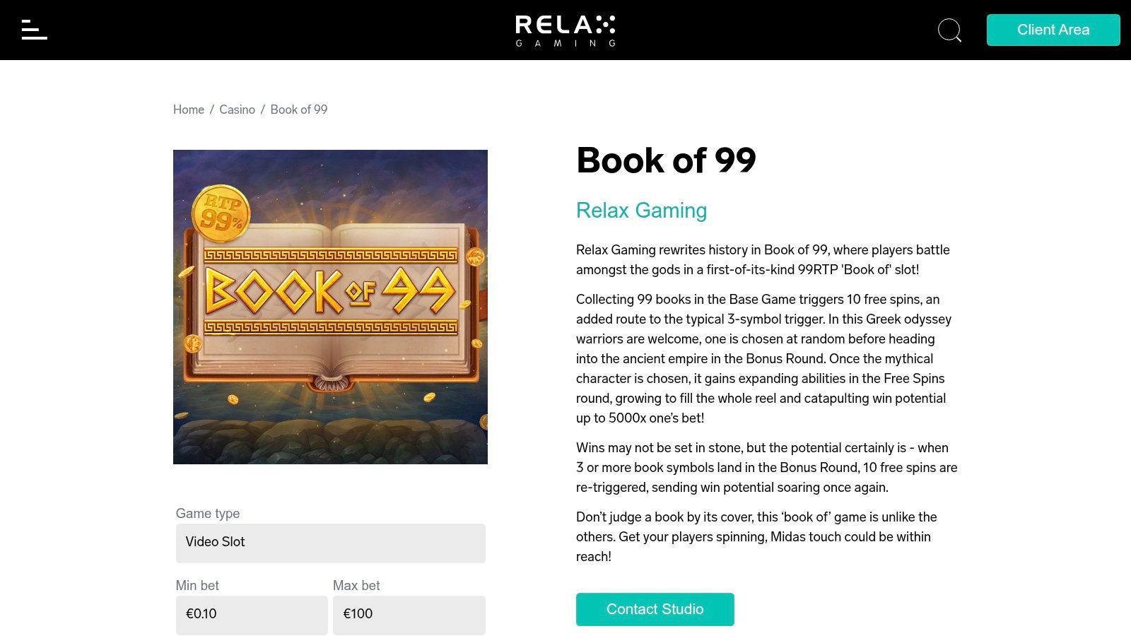Select the Max bet €100 field
Image resolution: width=1131 pixels, height=636 pixels.
pos(409,614)
